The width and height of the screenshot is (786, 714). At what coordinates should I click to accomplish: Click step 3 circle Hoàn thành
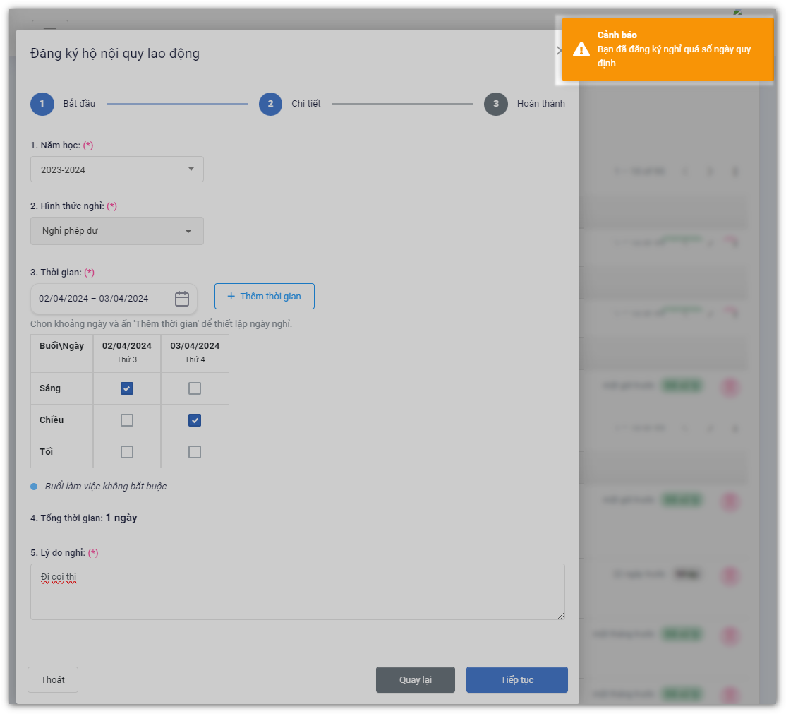pyautogui.click(x=496, y=104)
